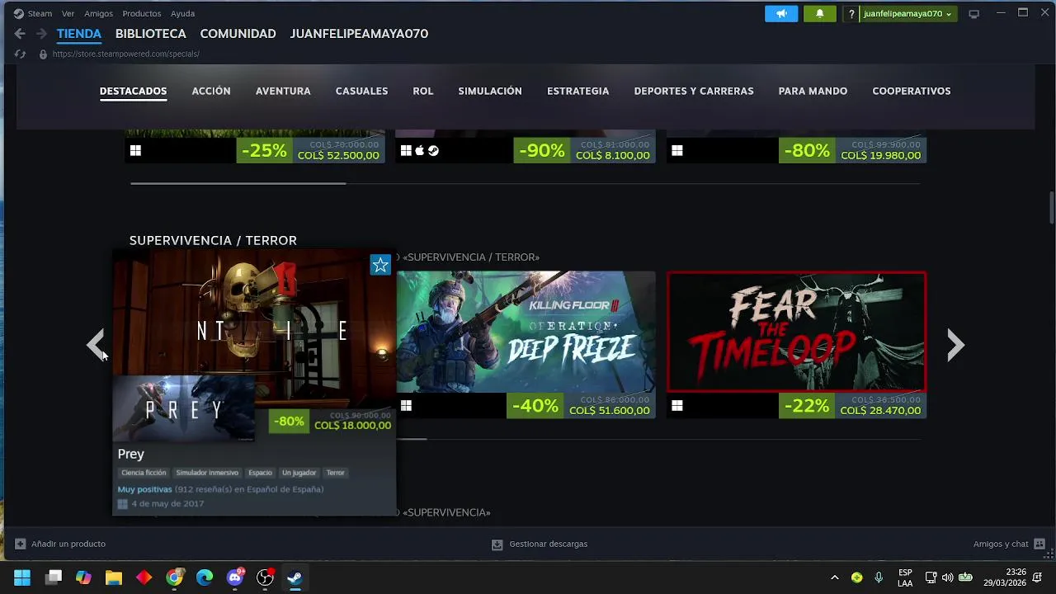
Task: Select the DEPORTES Y CARRERAS category tab
Action: pos(694,91)
